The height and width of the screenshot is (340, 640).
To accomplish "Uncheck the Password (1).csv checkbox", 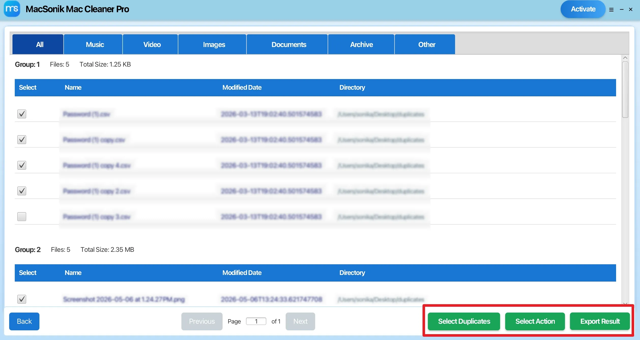I will click(x=22, y=114).
